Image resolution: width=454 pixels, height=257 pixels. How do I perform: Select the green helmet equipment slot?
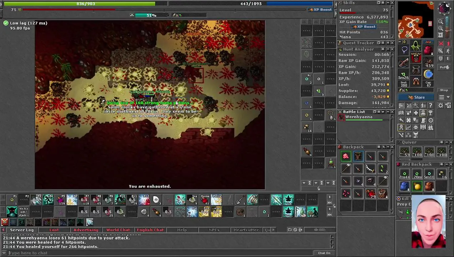(416, 46)
